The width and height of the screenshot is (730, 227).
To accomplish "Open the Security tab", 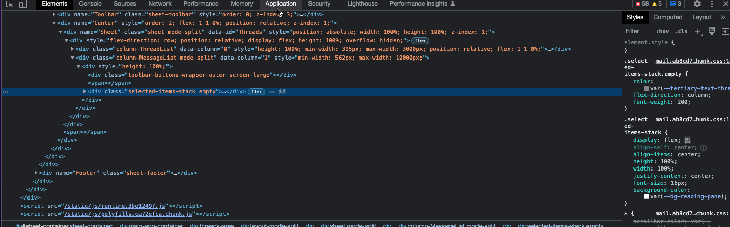I will (x=319, y=4).
